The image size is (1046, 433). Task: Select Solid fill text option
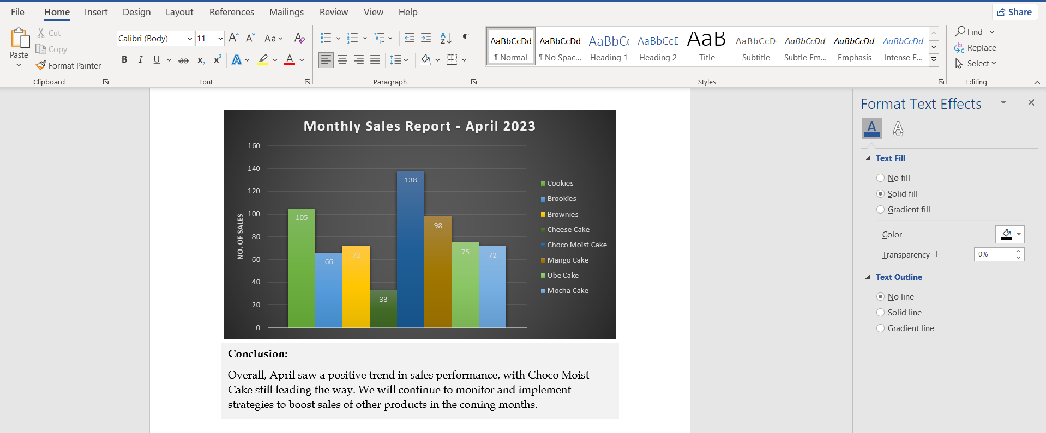point(897,194)
